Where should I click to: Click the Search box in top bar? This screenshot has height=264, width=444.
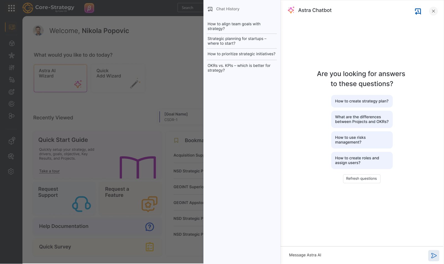tap(190, 8)
